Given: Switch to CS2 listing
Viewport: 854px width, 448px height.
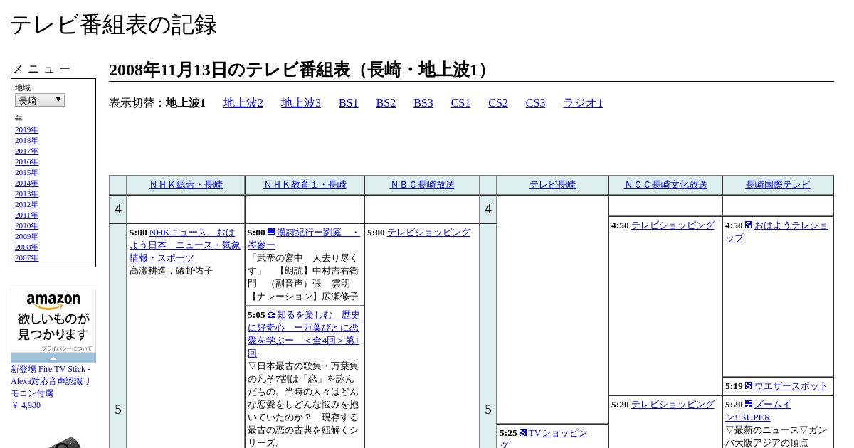Looking at the screenshot, I should coord(498,103).
